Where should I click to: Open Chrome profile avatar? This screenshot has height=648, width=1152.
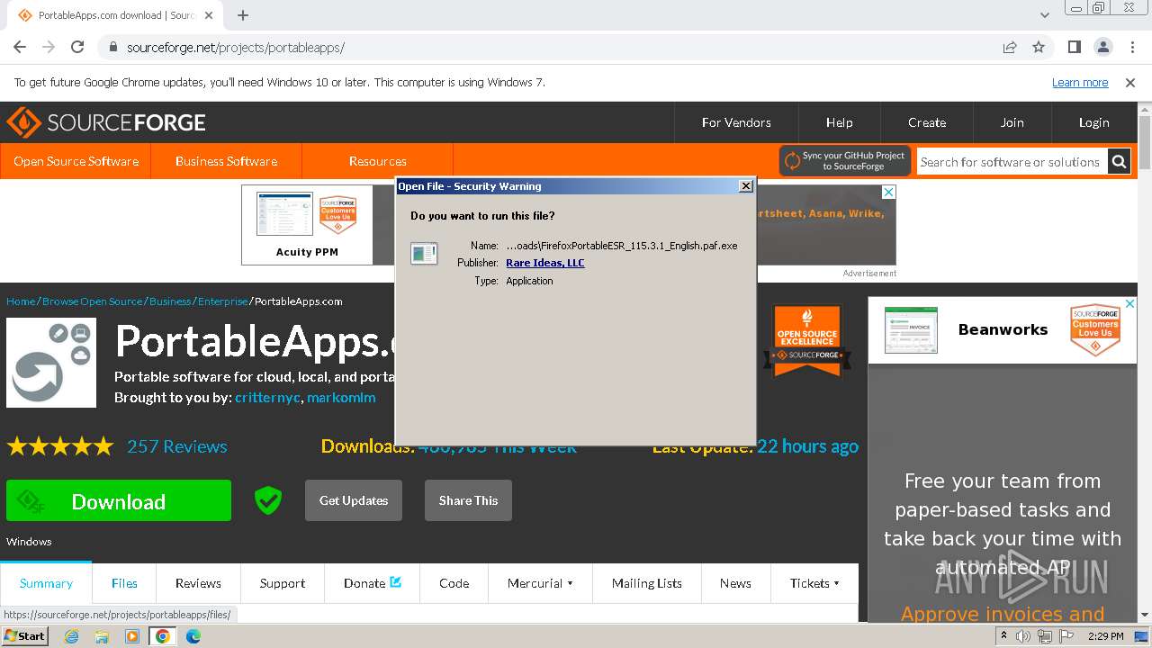(x=1103, y=47)
